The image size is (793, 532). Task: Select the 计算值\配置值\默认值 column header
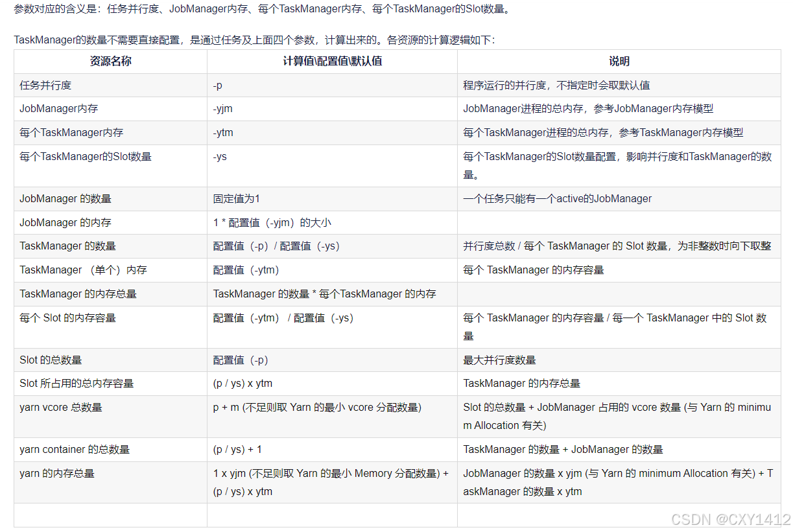331,62
